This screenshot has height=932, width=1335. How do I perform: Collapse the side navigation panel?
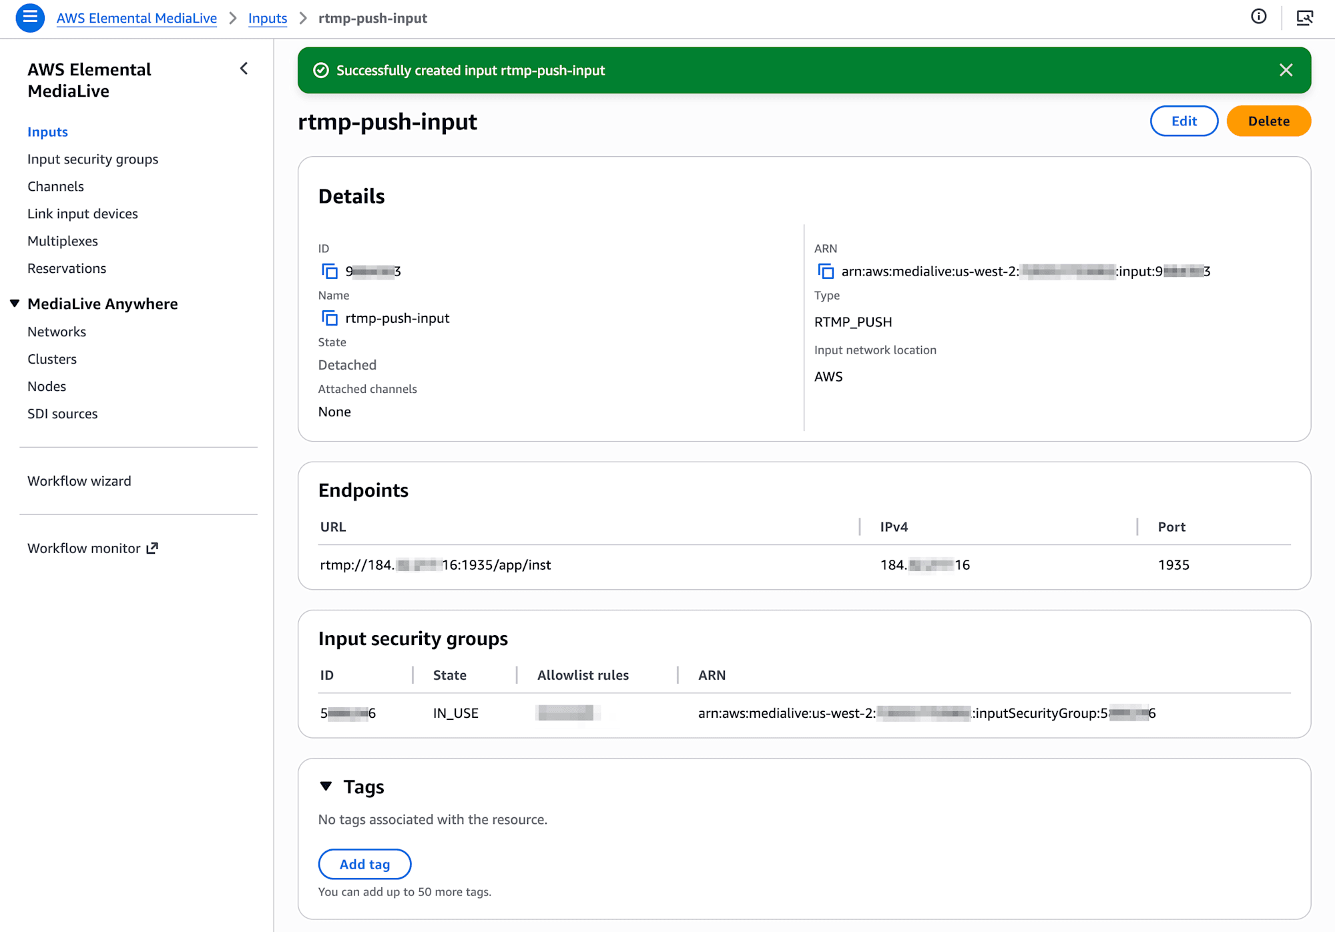(x=244, y=69)
